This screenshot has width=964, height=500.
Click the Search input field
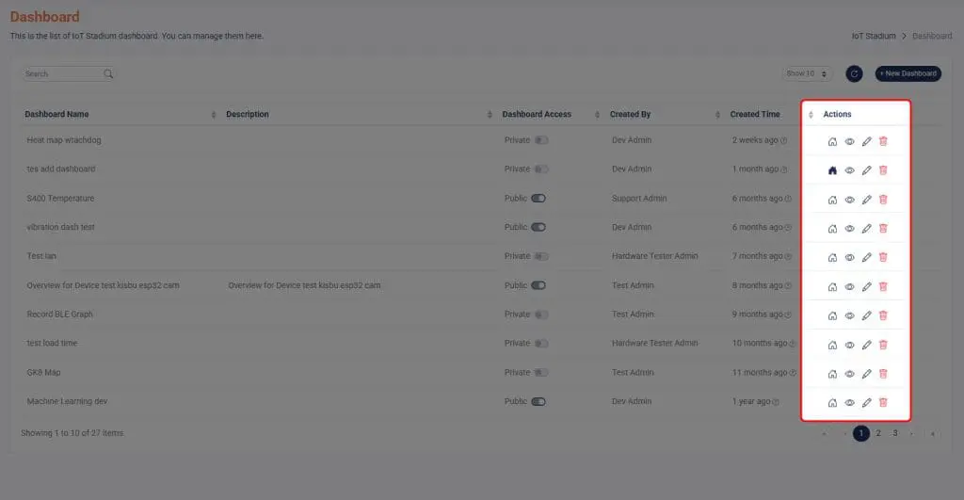pos(64,73)
